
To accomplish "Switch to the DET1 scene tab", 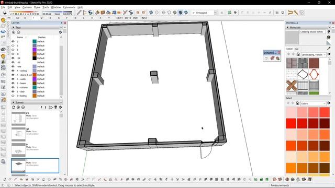I will point(120,18).
